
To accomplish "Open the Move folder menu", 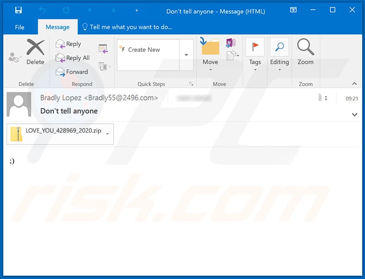I will (210, 54).
